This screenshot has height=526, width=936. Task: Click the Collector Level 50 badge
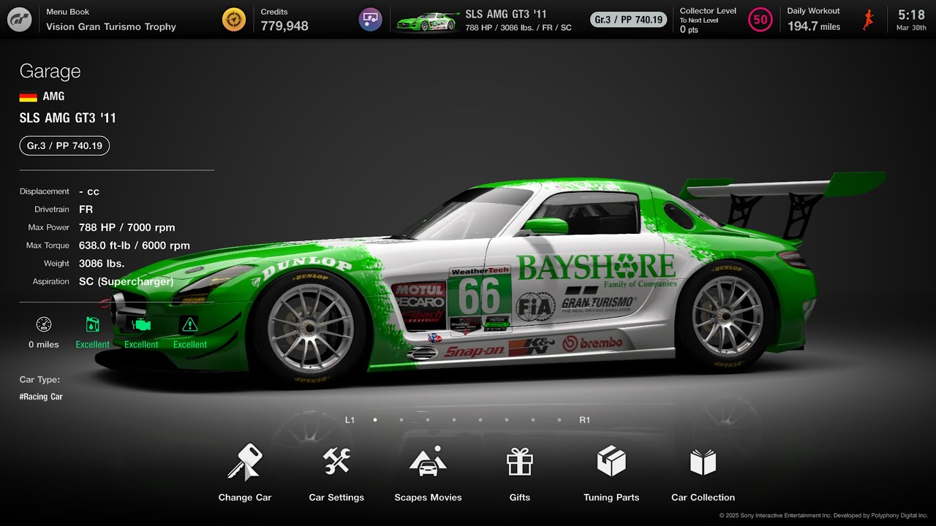point(760,20)
